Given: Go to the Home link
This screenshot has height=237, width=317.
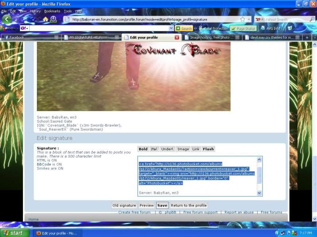Looking at the screenshot, I should pos(33,219).
